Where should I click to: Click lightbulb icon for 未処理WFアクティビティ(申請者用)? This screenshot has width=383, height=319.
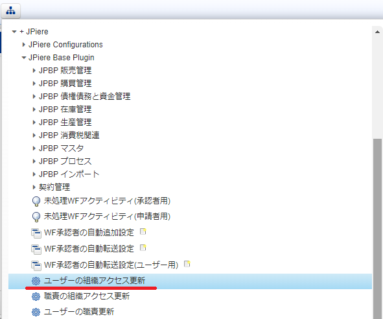[36, 217]
